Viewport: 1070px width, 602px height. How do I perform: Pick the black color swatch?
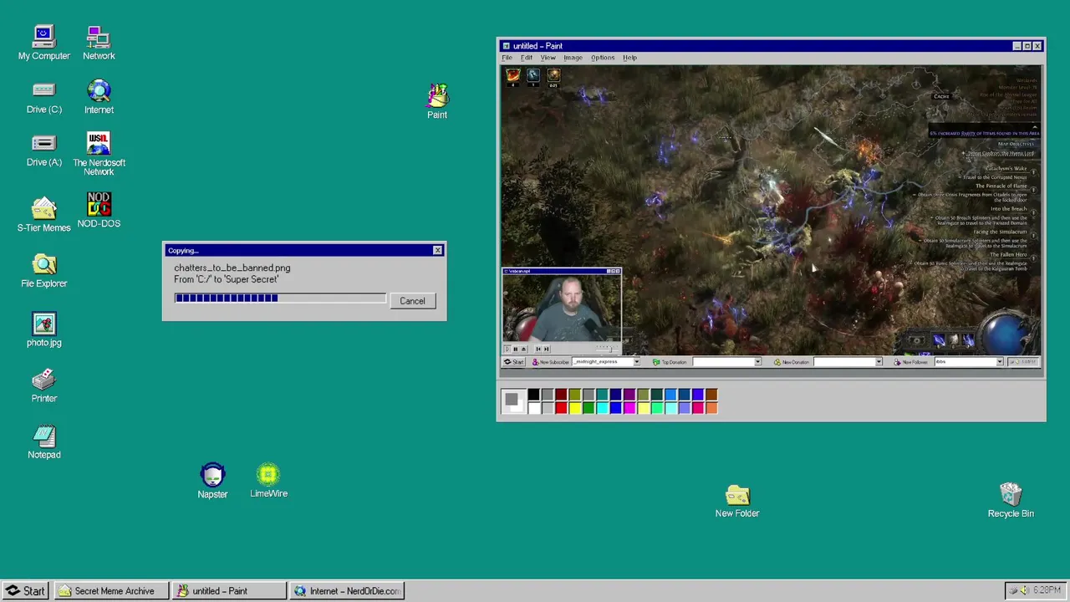tap(533, 395)
